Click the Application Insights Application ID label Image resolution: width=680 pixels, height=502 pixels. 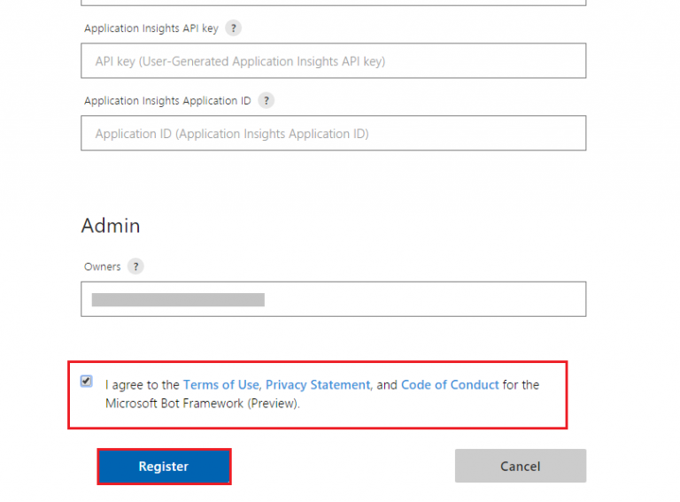[167, 101]
